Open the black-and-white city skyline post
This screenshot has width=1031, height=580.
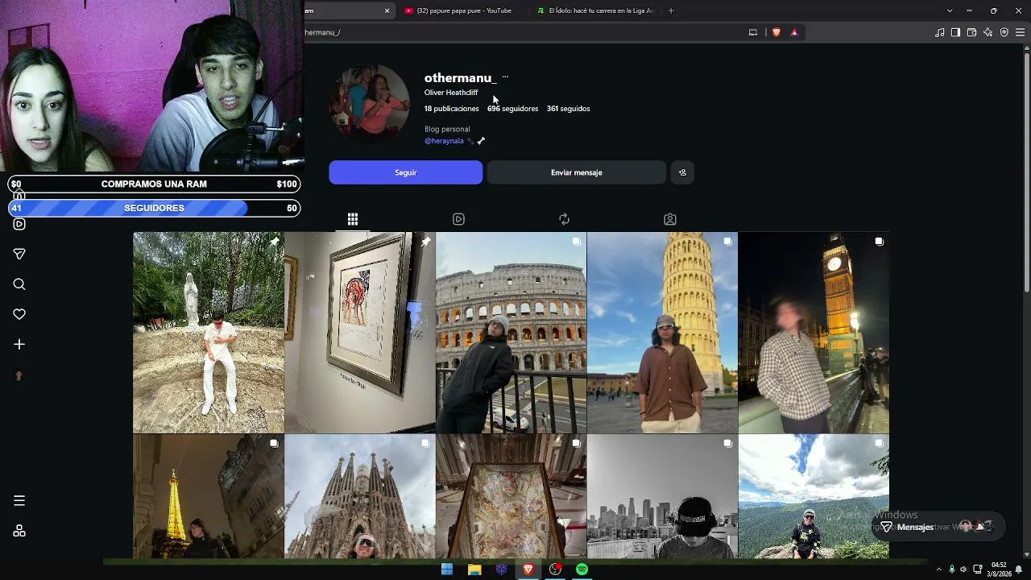point(663,496)
